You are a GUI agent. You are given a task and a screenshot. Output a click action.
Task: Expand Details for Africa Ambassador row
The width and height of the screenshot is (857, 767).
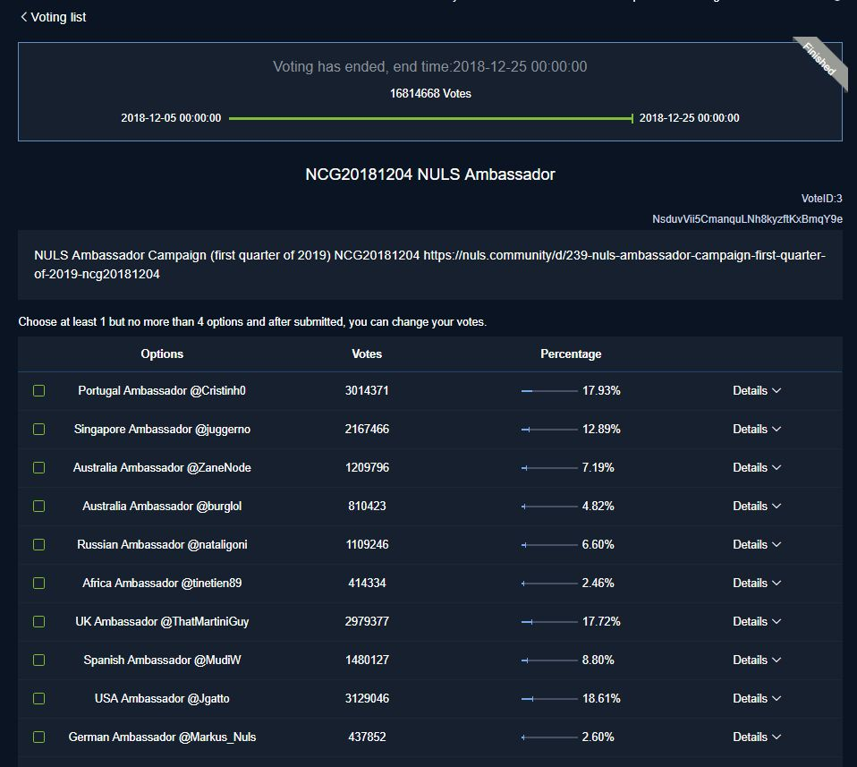tap(757, 583)
